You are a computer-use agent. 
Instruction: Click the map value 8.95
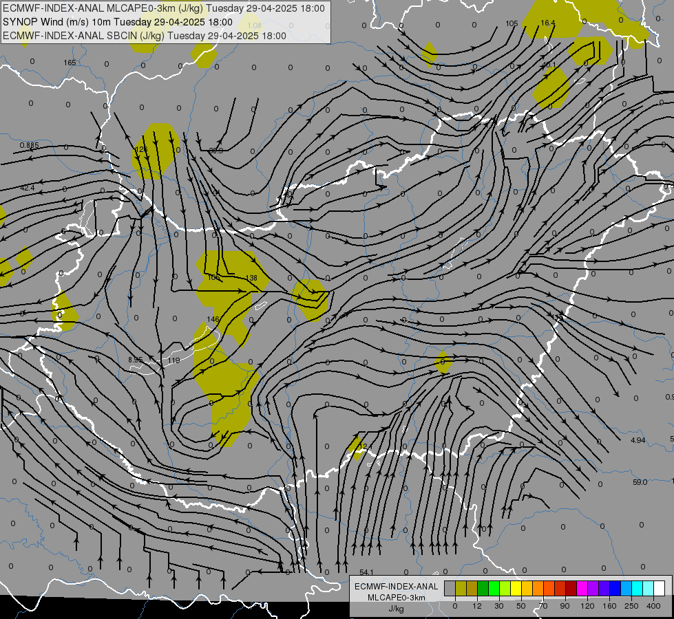click(x=136, y=360)
